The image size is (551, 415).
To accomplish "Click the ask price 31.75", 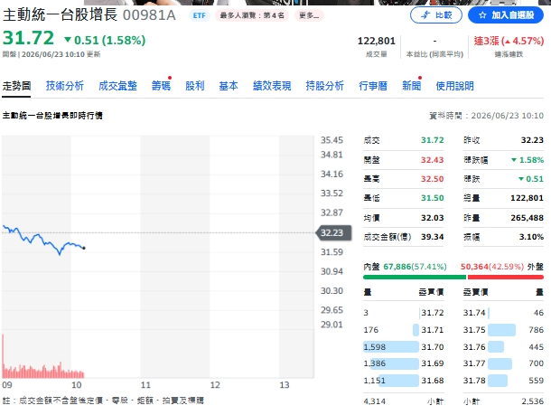I will click(x=474, y=330).
